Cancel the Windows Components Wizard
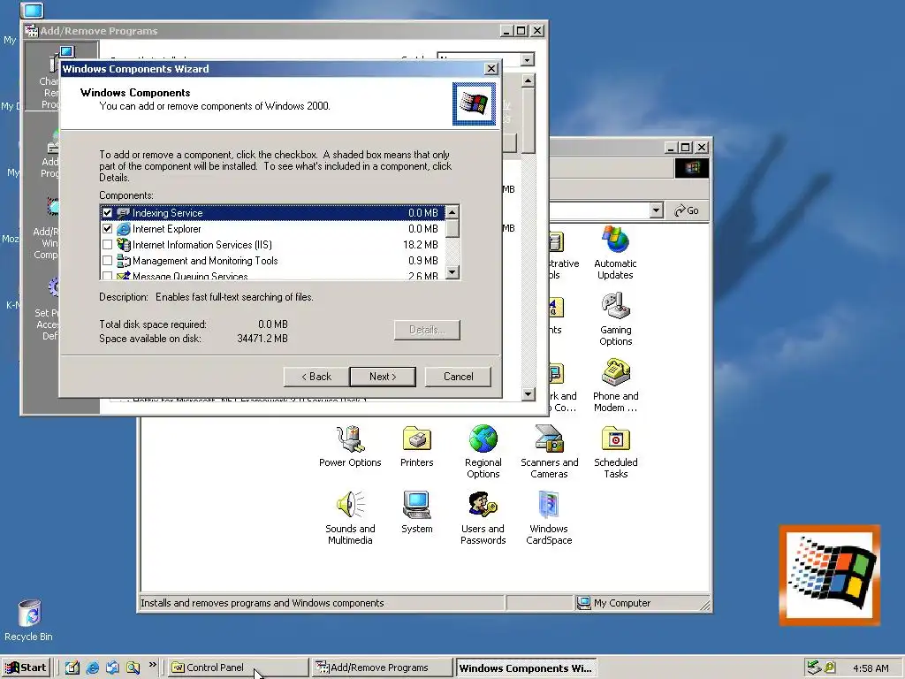905x679 pixels. (459, 377)
